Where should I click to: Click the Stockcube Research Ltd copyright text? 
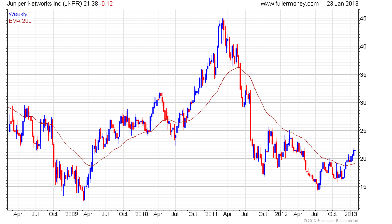331,221
